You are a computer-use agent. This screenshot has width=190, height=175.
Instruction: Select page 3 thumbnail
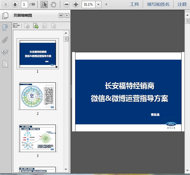(x=38, y=138)
